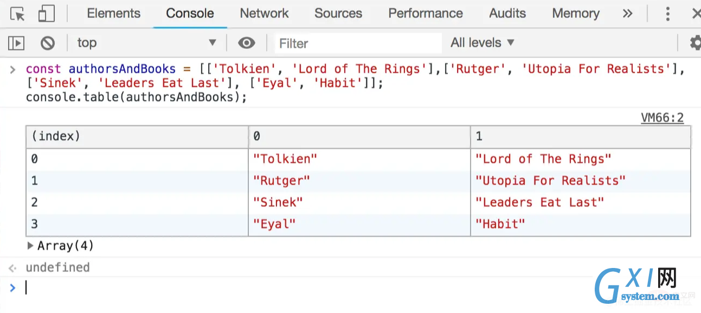The height and width of the screenshot is (313, 701).
Task: Show more DevTools tabs chevron
Action: (x=627, y=14)
